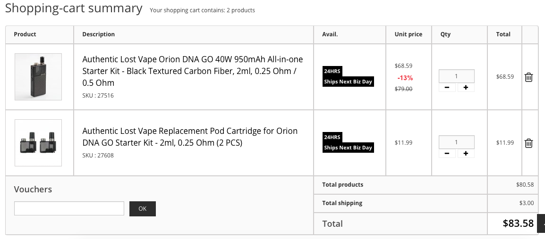The width and height of the screenshot is (545, 239).
Task: Decrease quantity of Replacement Pod Cartridge
Action: tap(447, 153)
